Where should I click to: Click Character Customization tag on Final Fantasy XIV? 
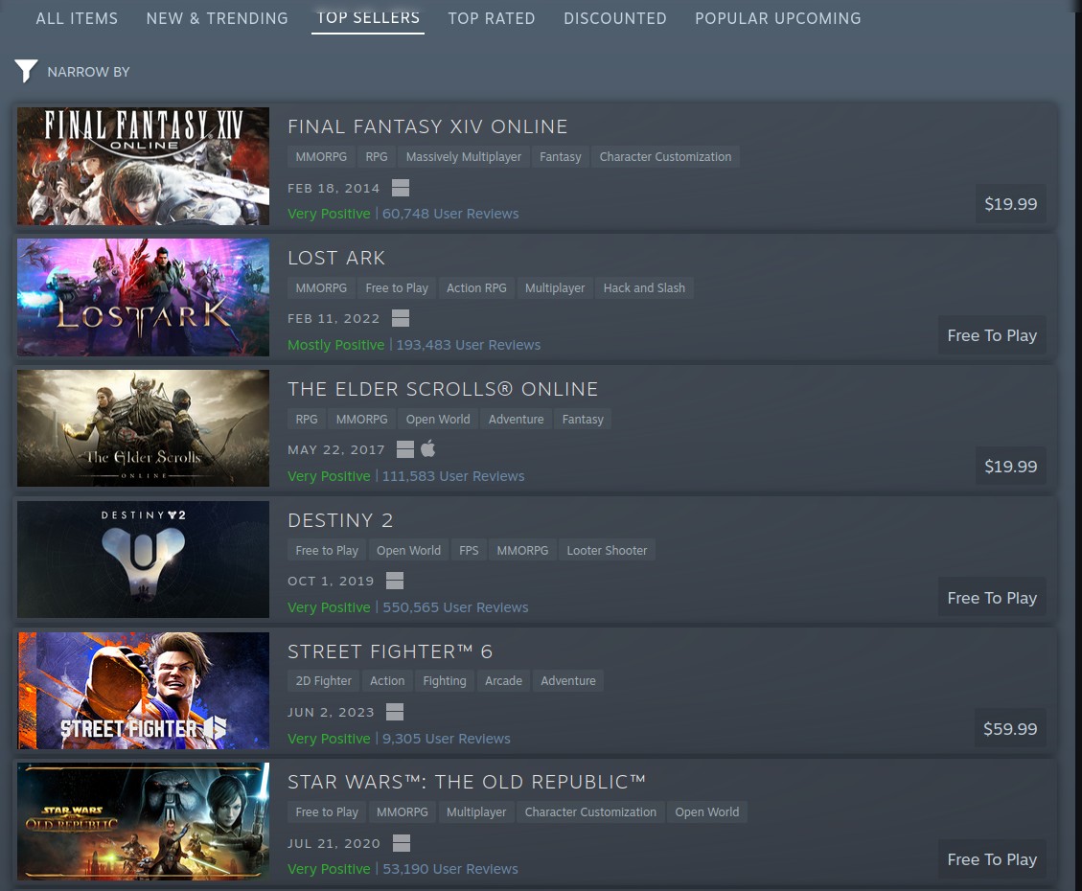pyautogui.click(x=665, y=156)
